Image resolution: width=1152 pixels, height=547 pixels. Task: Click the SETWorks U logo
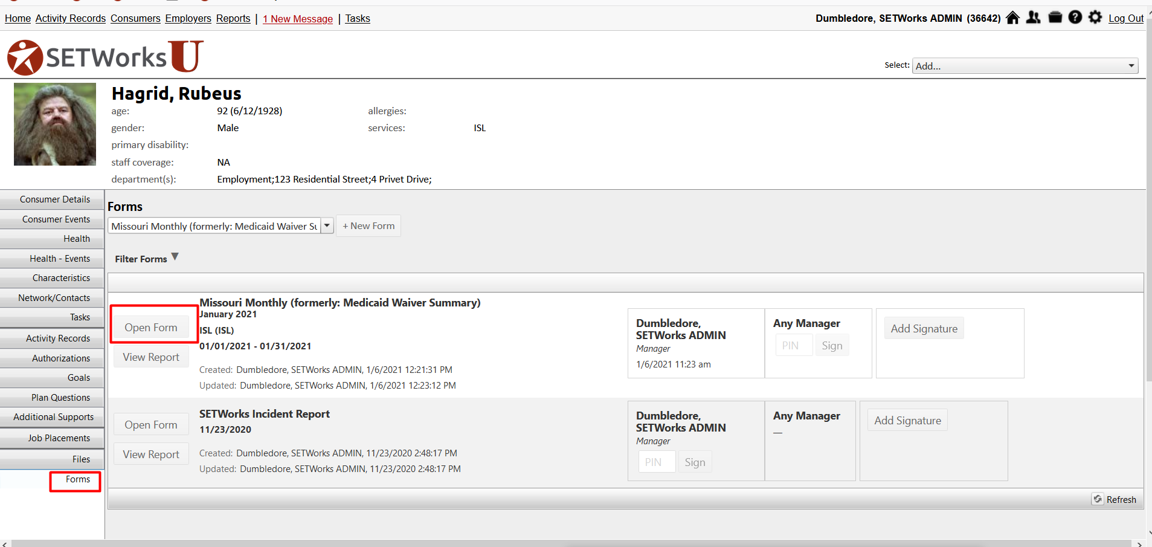(105, 57)
